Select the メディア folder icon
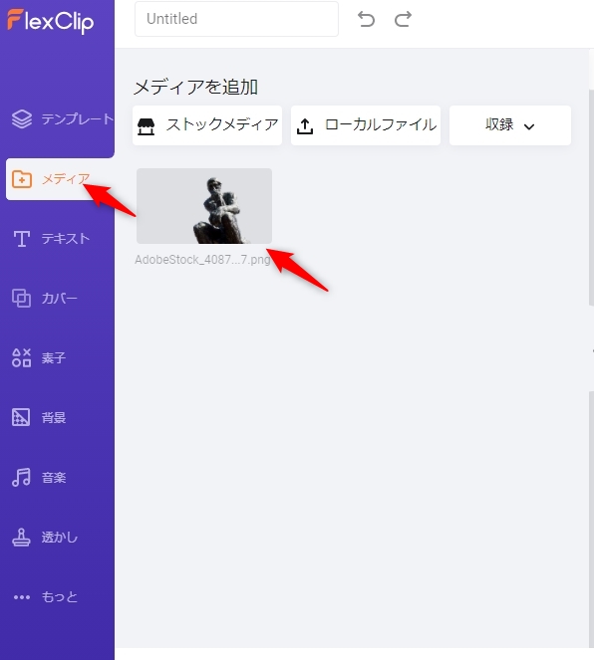Image resolution: width=594 pixels, height=660 pixels. coord(22,179)
